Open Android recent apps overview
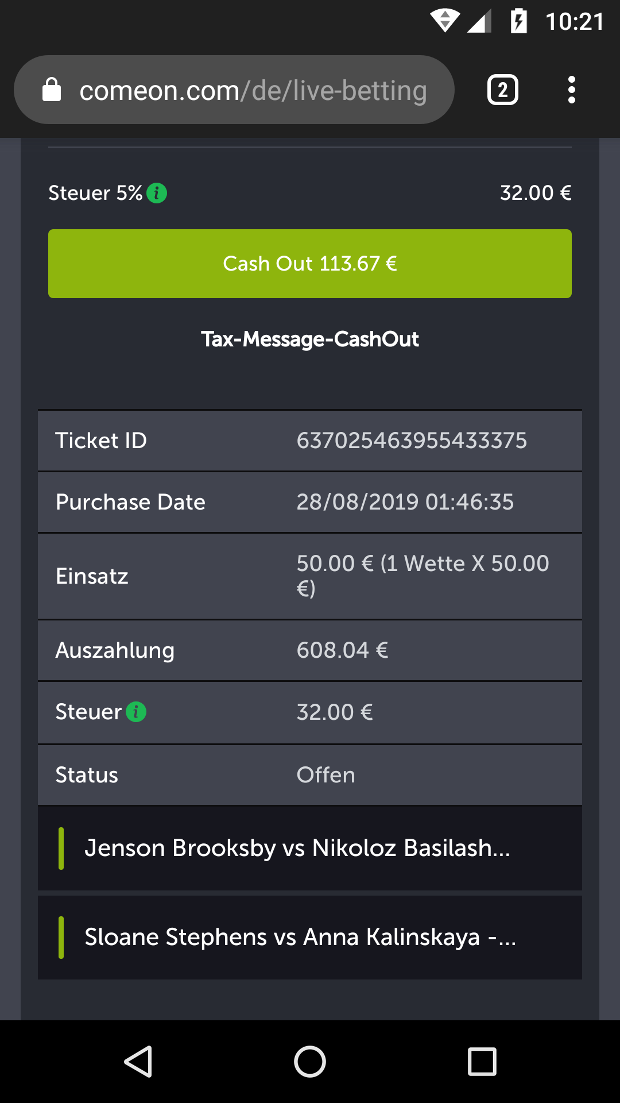 (482, 1061)
